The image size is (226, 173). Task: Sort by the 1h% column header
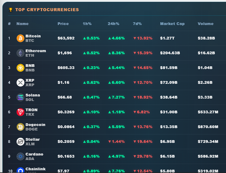87,24
